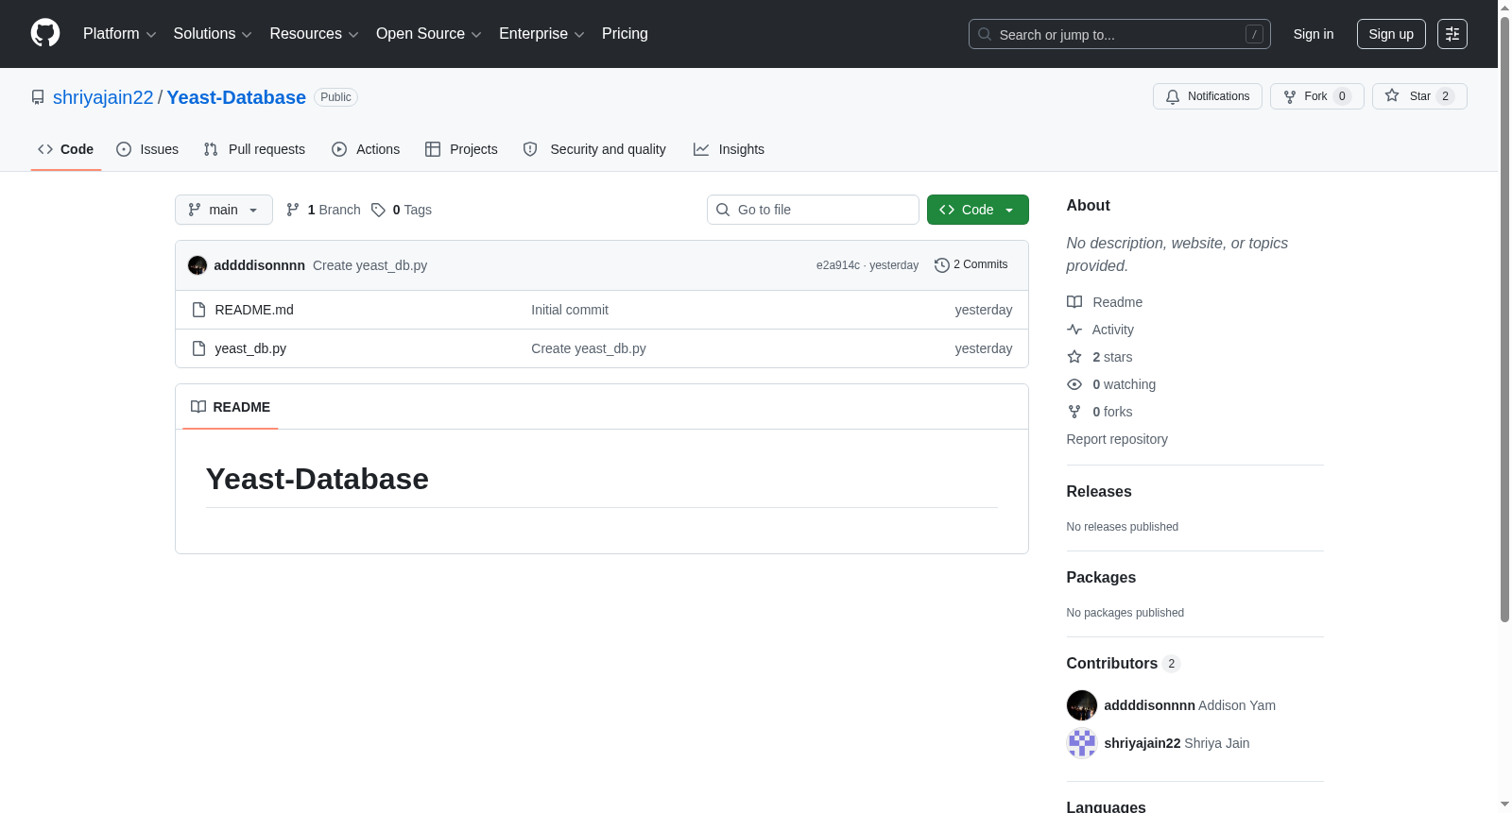Image resolution: width=1512 pixels, height=813 pixels.
Task: Open shriyajain22 Shriya Jain contributor link
Action: (1177, 743)
